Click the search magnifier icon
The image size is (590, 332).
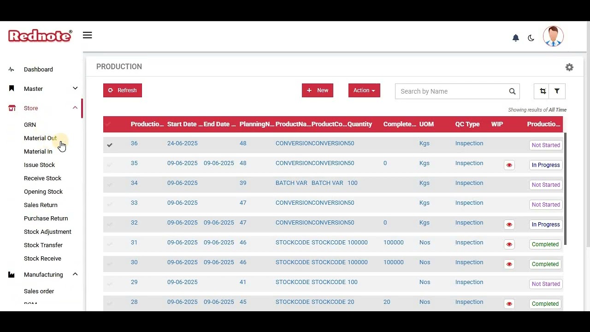pyautogui.click(x=512, y=91)
